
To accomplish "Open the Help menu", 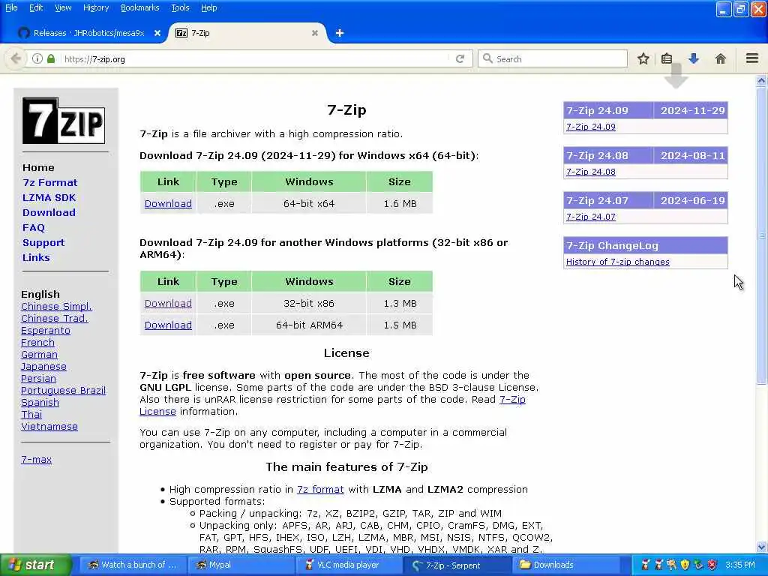I will [x=209, y=7].
